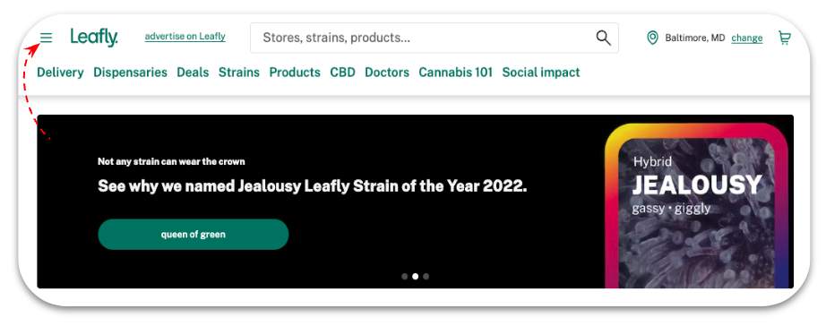Go to the CBD section

pos(342,73)
